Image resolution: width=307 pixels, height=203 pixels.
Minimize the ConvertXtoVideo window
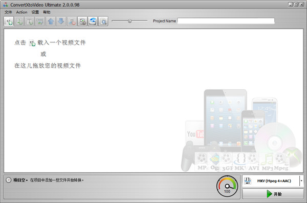click(291, 5)
